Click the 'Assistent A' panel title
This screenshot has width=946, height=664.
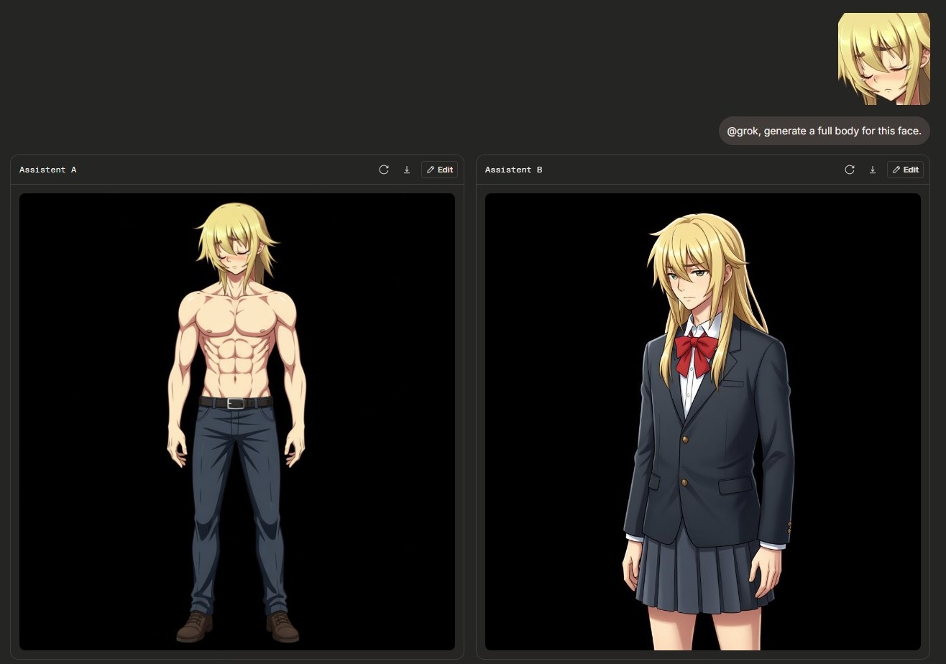coord(48,170)
